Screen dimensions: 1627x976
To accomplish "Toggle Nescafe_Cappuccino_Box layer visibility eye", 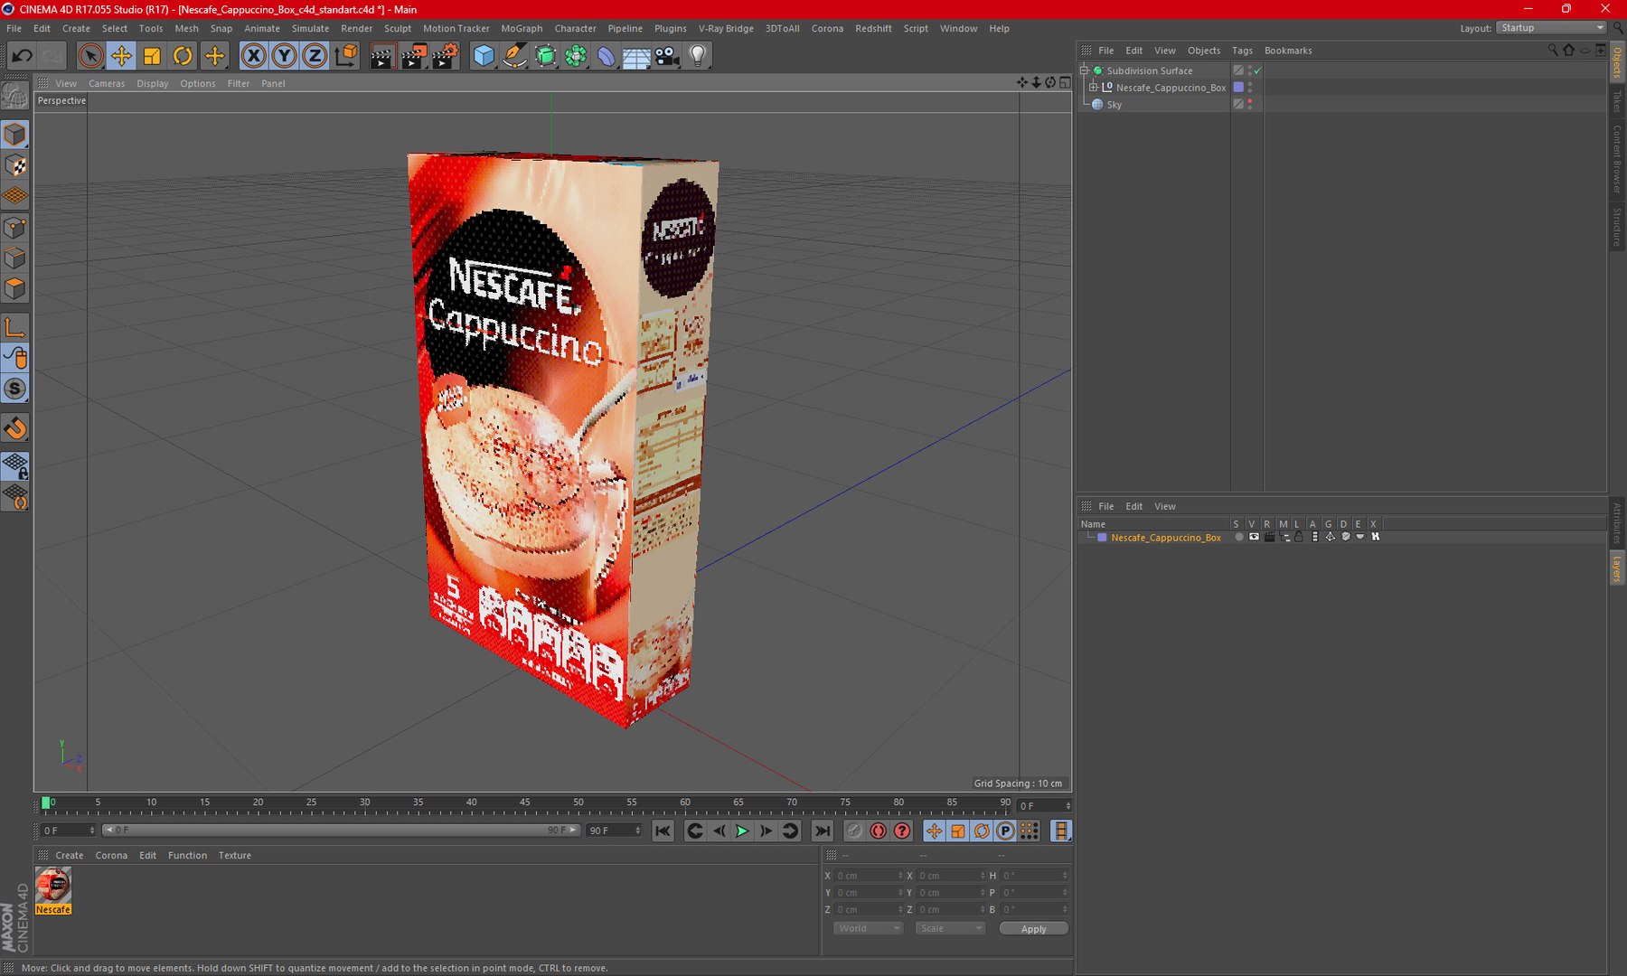I will 1254,537.
